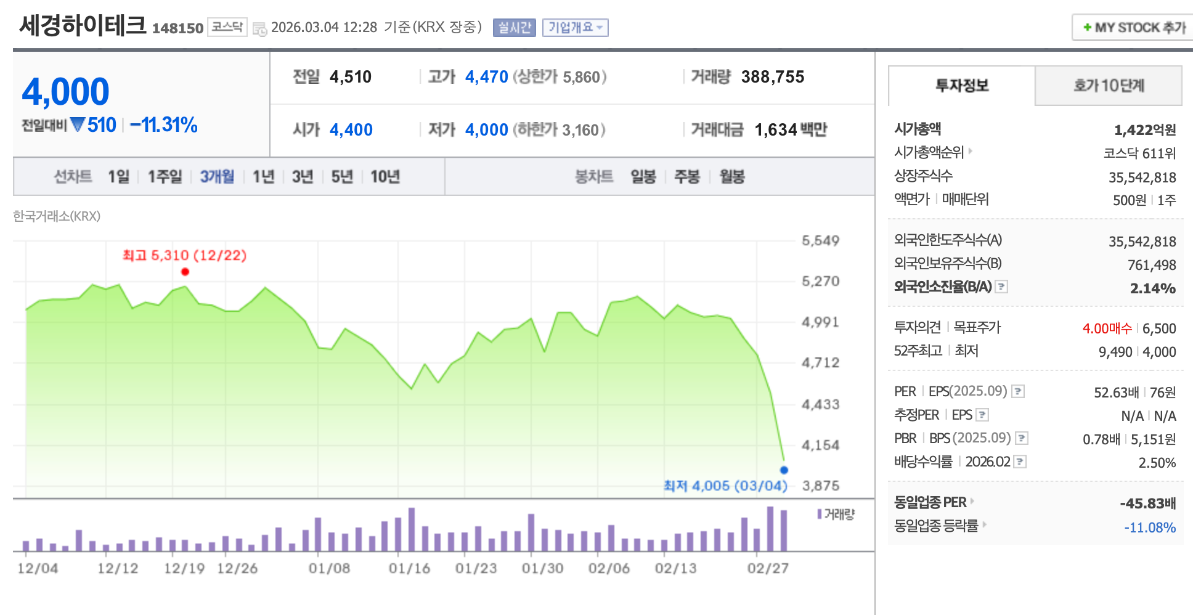
Task: Click the 시가 value 4,400
Action: [351, 130]
